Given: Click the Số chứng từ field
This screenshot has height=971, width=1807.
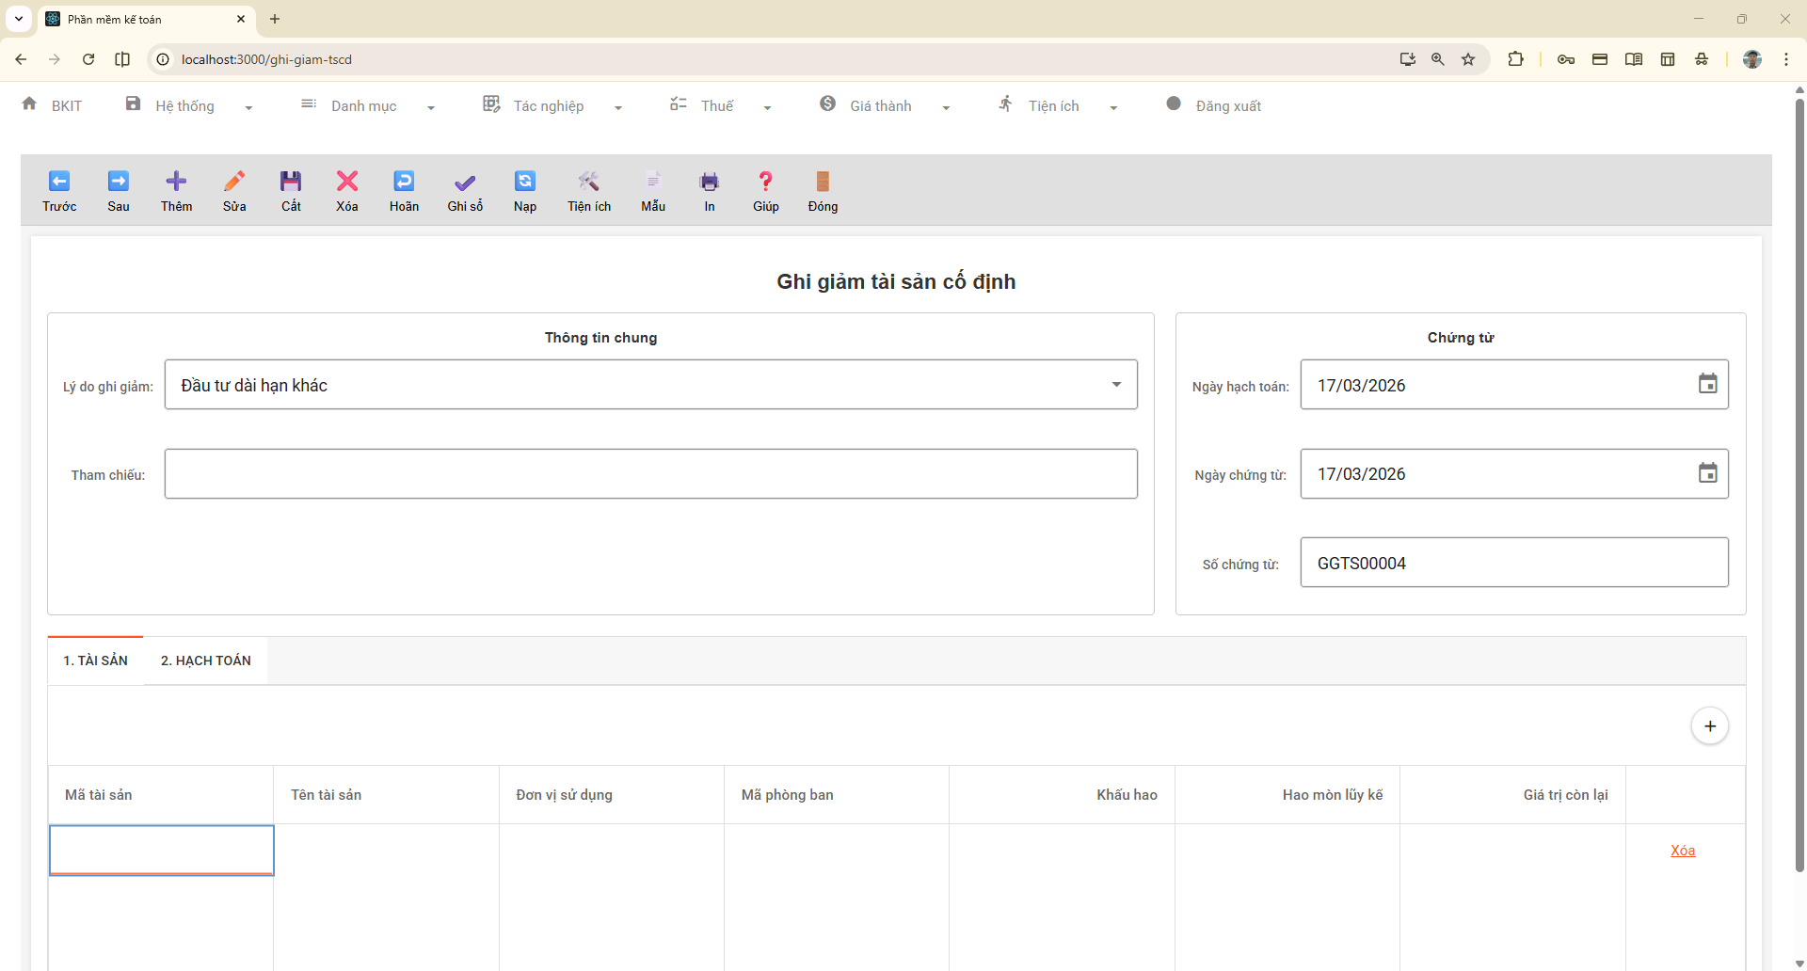Looking at the screenshot, I should [x=1513, y=563].
